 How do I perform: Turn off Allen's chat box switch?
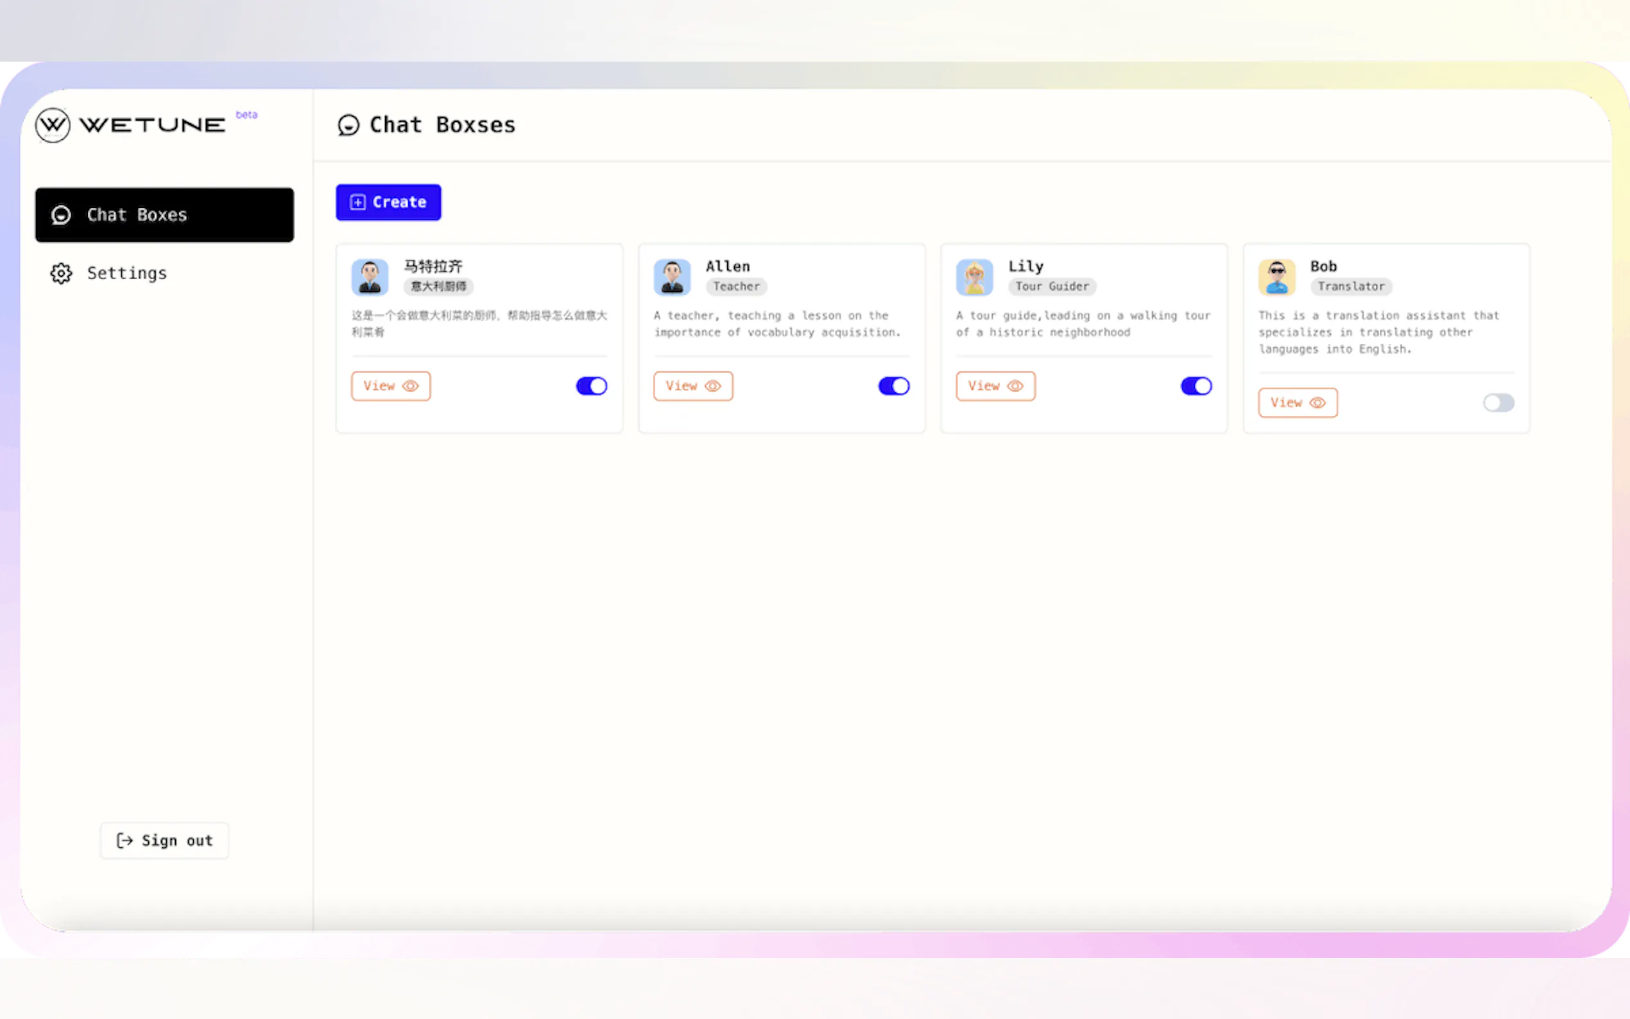(x=893, y=386)
